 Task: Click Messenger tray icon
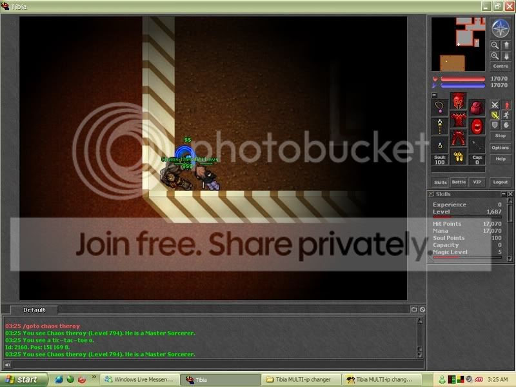(x=442, y=380)
